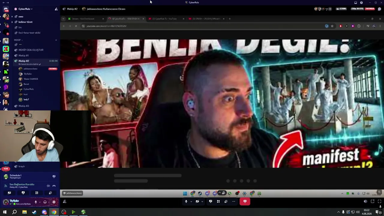Edit the Mekip #2 channel status pencil
384x216 pixels.
(x=40, y=64)
